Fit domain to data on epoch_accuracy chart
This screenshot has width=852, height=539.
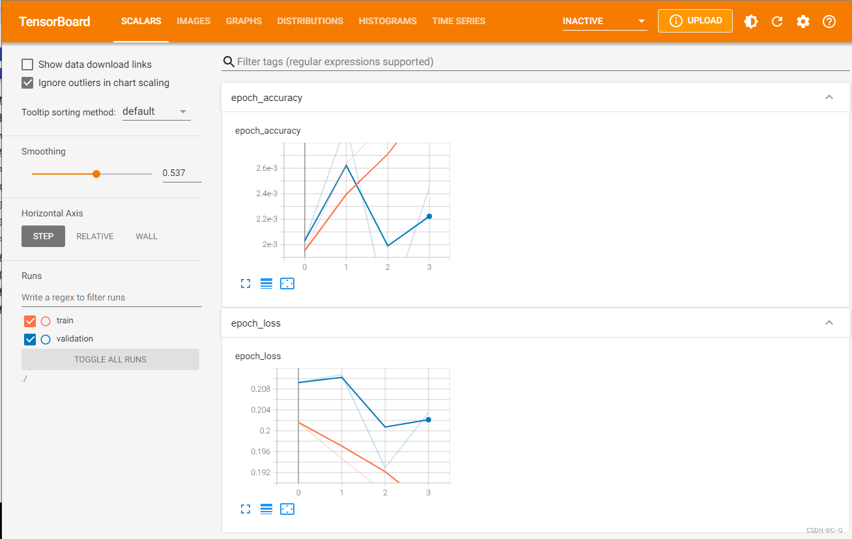coord(287,284)
